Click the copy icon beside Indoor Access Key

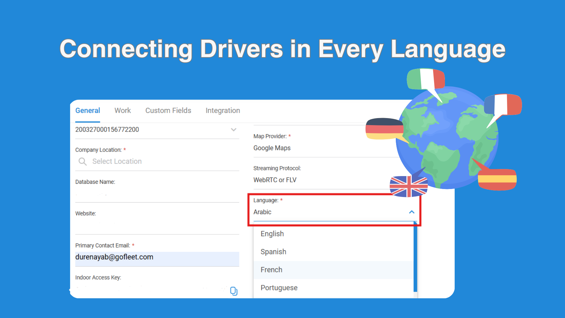click(x=234, y=291)
